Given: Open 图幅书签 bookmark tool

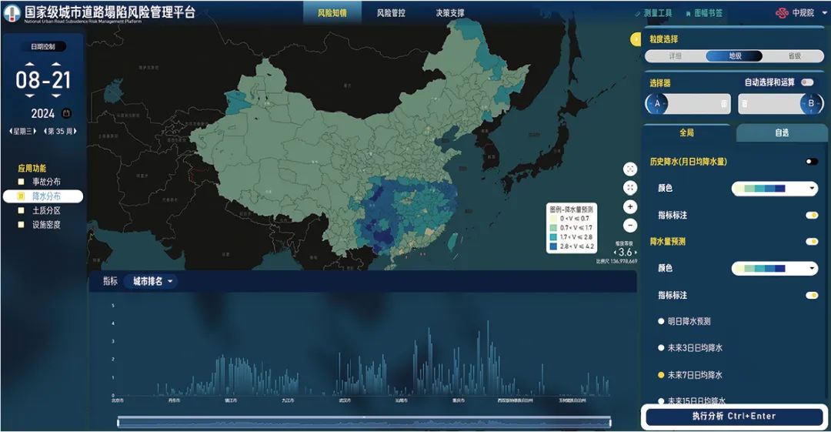Looking at the screenshot, I should click(x=703, y=13).
